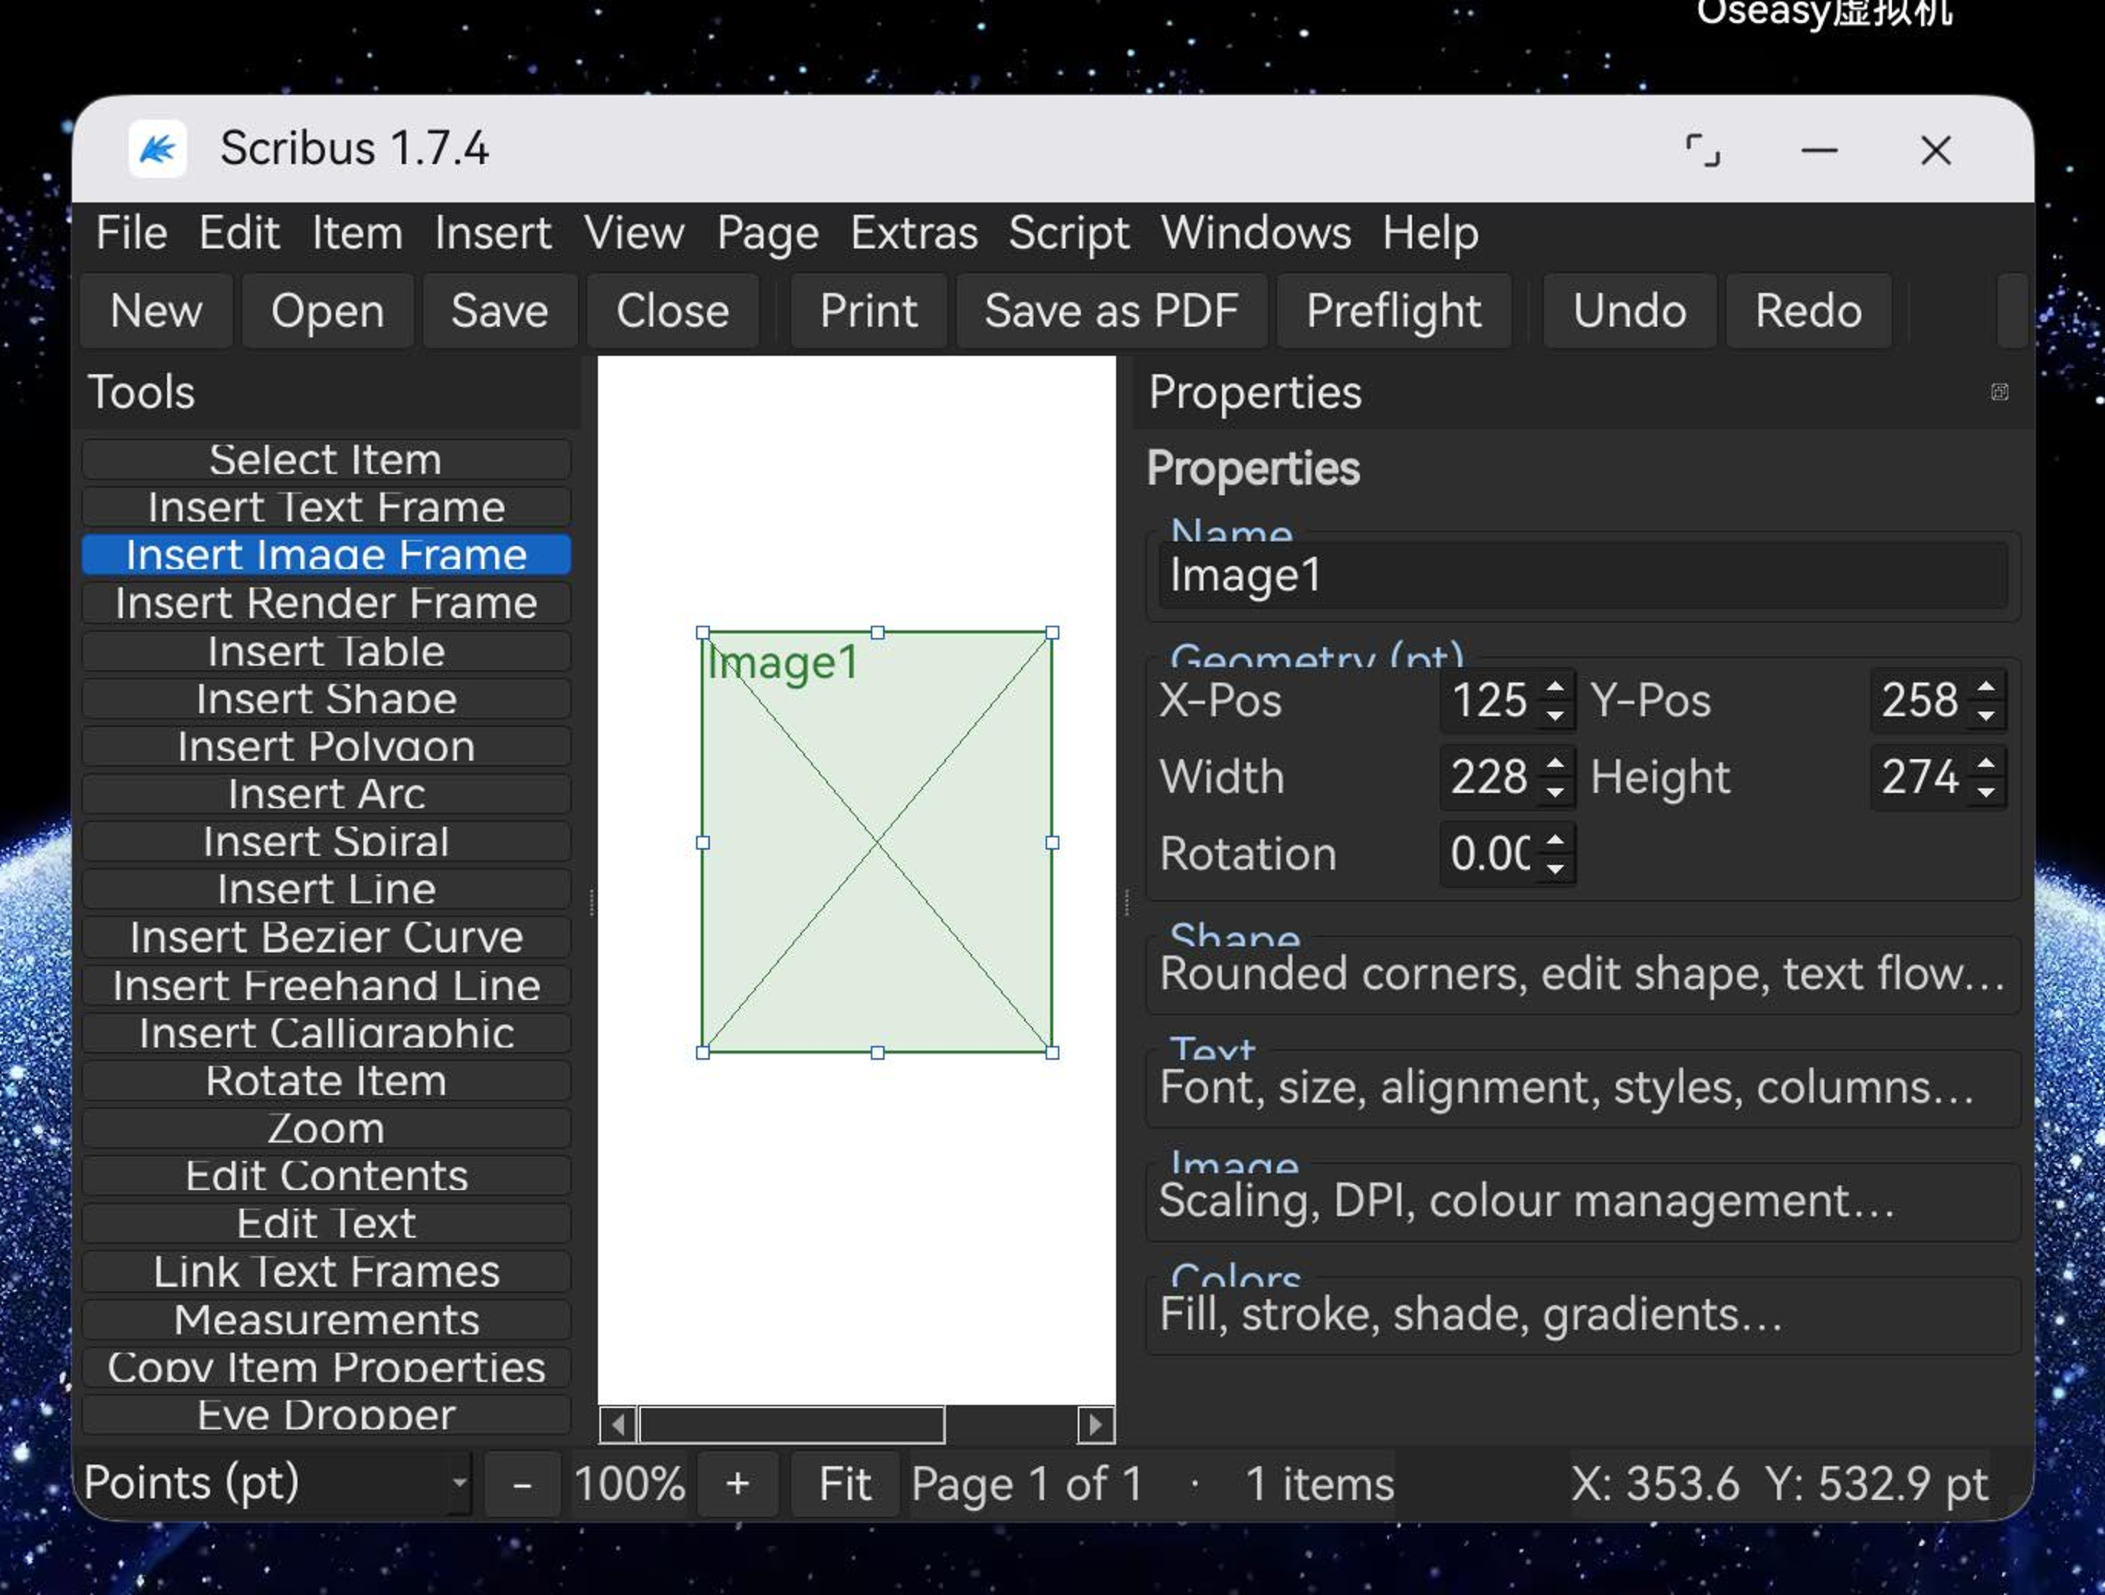Open the Page menu

click(767, 233)
